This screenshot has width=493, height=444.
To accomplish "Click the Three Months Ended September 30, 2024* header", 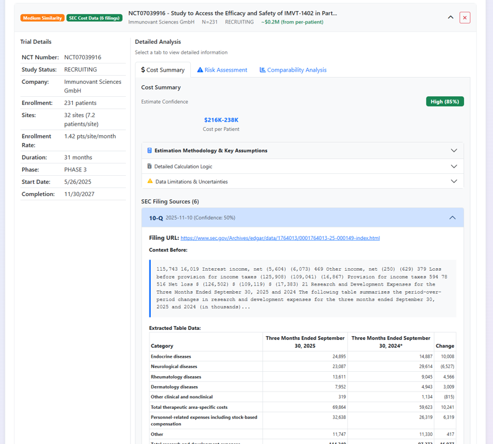I will pos(390,342).
